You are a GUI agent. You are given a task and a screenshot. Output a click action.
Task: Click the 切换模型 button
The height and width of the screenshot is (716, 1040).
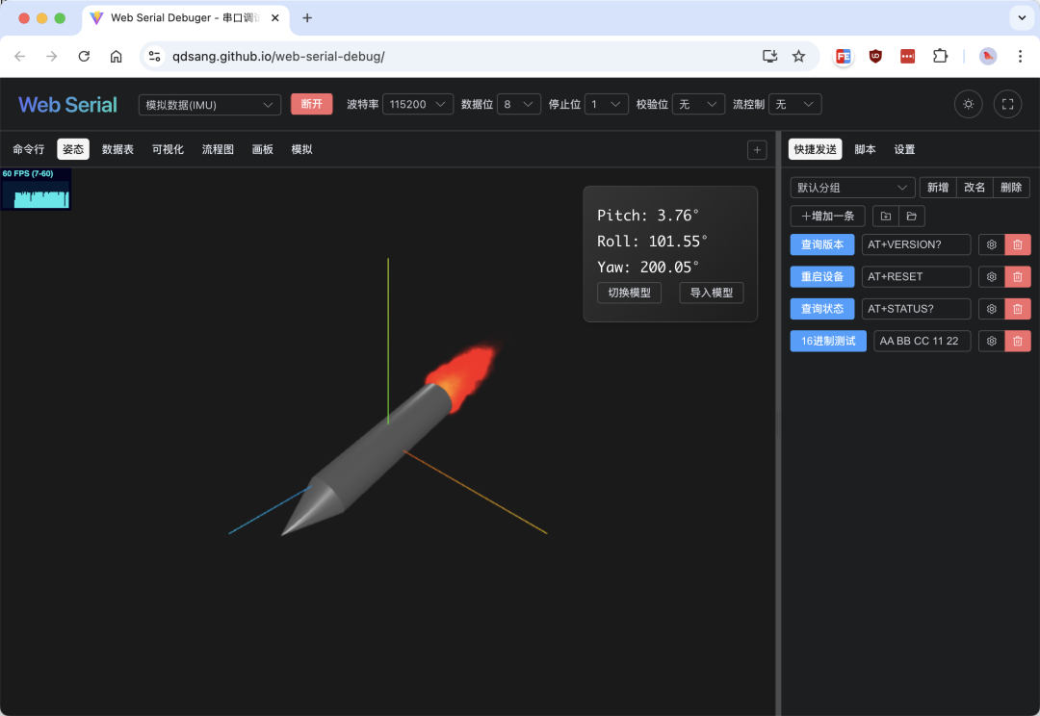point(629,293)
